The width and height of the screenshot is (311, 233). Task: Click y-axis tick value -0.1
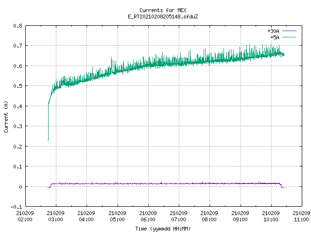pos(16,207)
